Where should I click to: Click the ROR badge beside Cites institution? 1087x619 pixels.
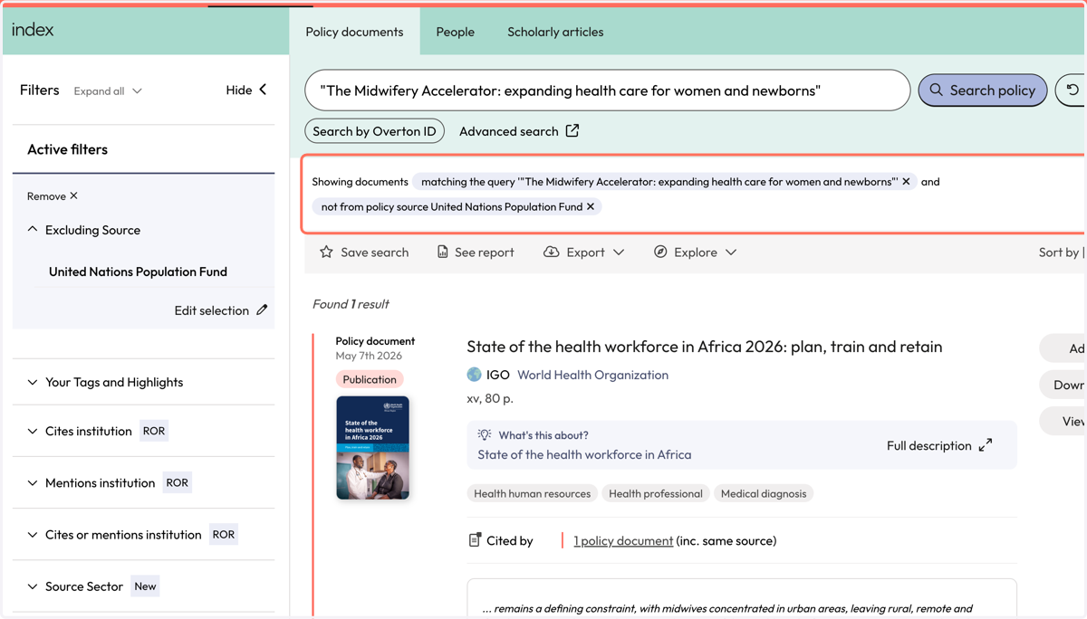(x=154, y=431)
